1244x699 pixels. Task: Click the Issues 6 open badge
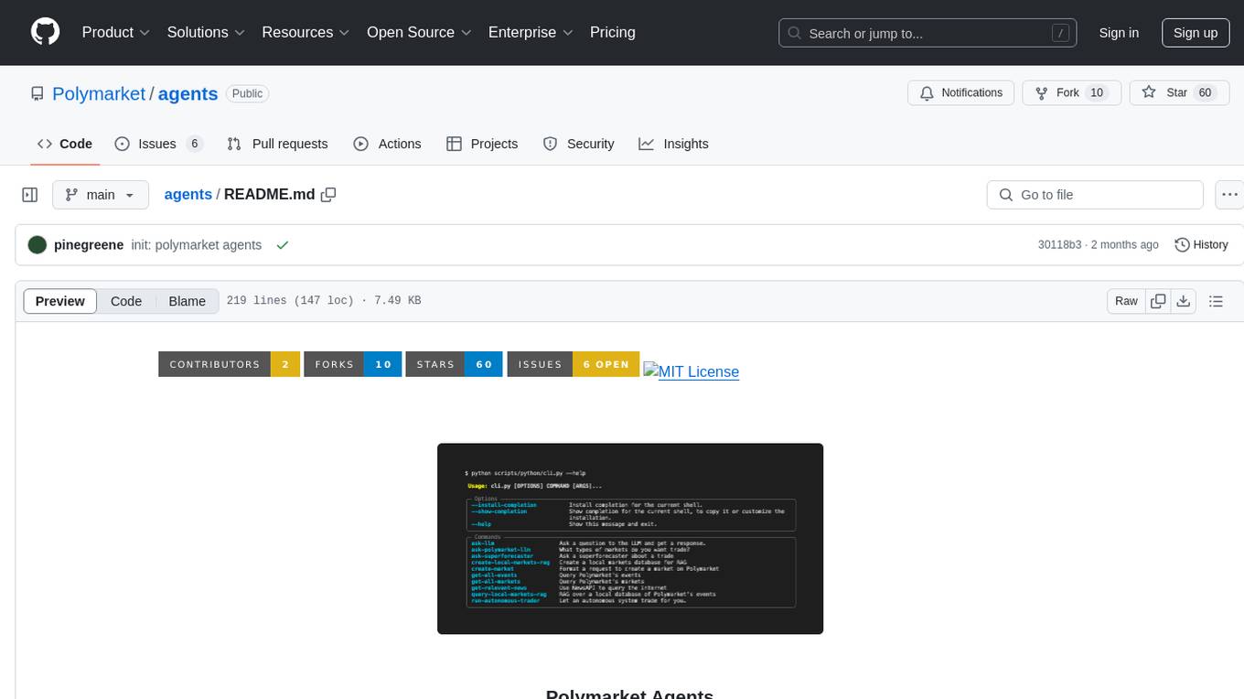(x=574, y=364)
